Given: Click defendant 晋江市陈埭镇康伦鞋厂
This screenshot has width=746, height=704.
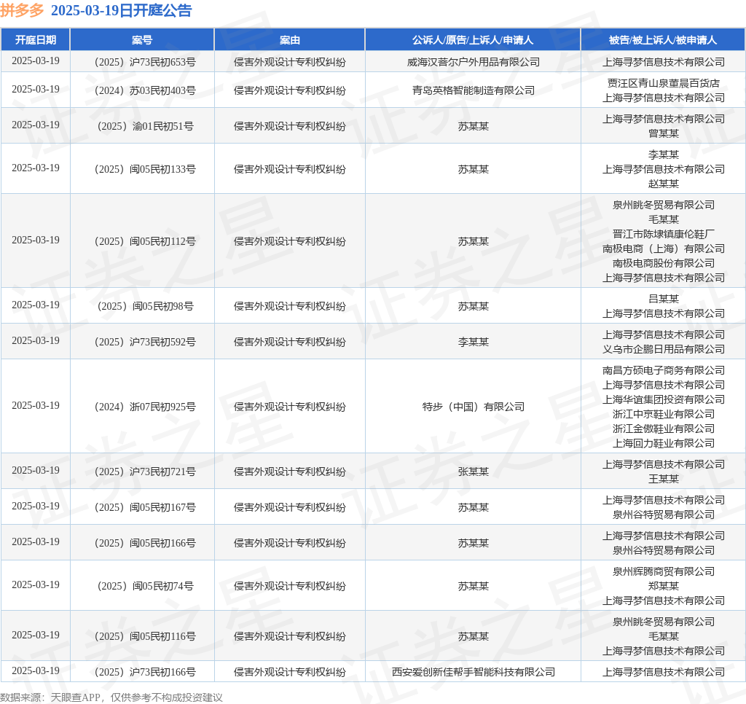Looking at the screenshot, I should (x=663, y=234).
